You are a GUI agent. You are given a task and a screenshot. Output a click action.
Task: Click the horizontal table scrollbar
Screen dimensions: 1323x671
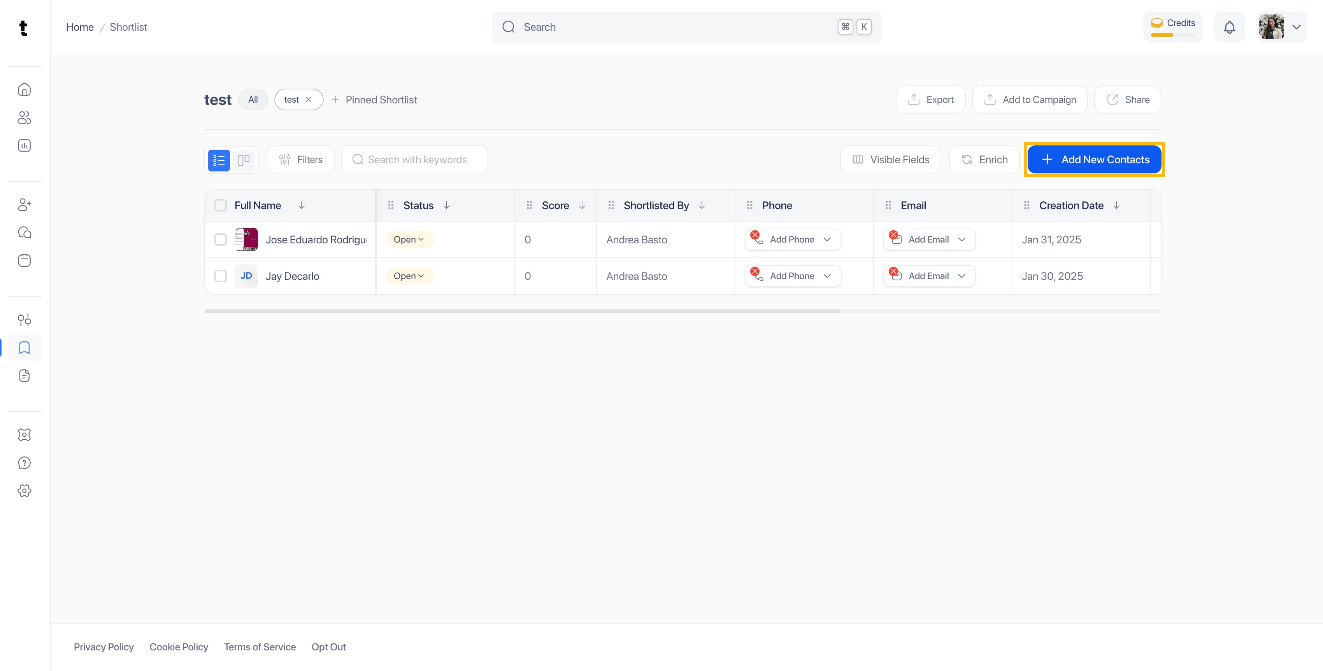click(522, 311)
